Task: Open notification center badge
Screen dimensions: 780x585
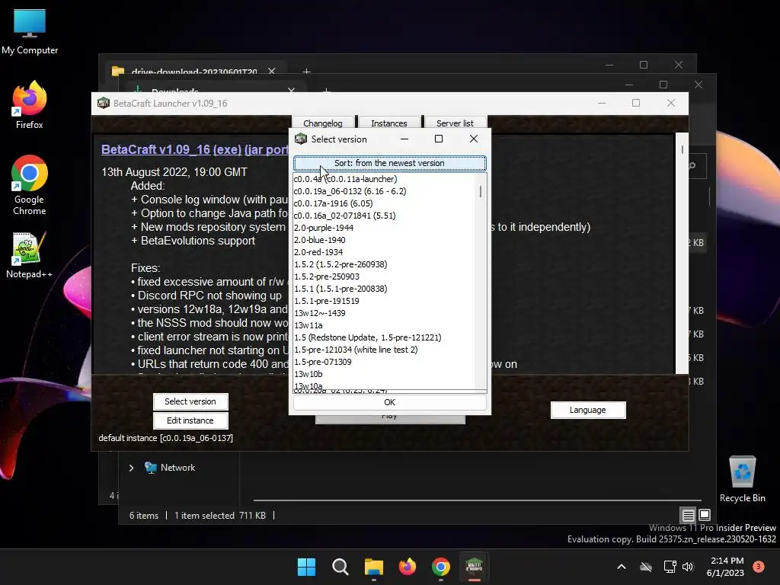Action: pos(759,567)
